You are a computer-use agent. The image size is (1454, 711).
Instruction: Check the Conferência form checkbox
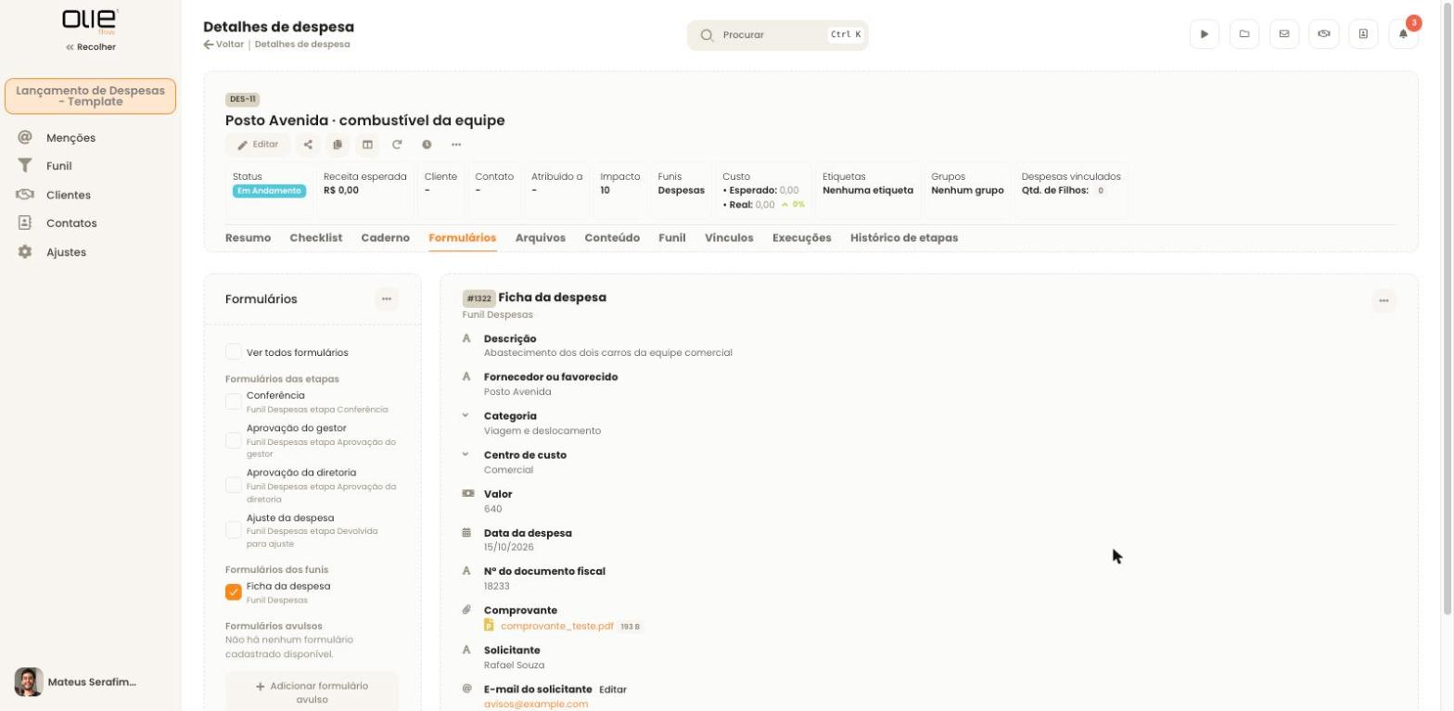pyautogui.click(x=234, y=401)
